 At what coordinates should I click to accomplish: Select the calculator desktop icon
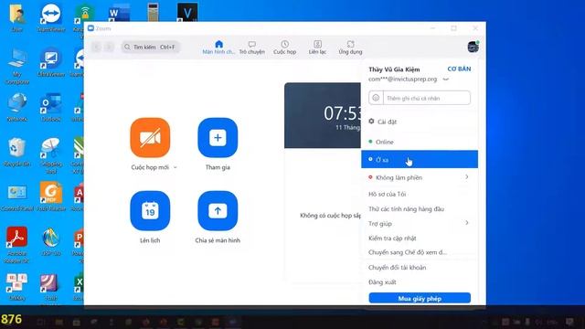153,12
